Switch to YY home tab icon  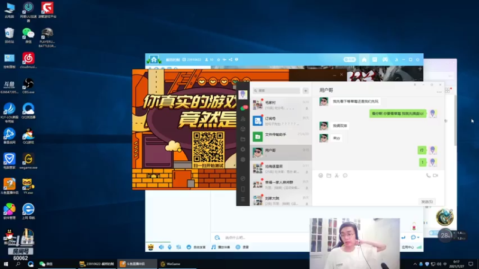coord(364,60)
